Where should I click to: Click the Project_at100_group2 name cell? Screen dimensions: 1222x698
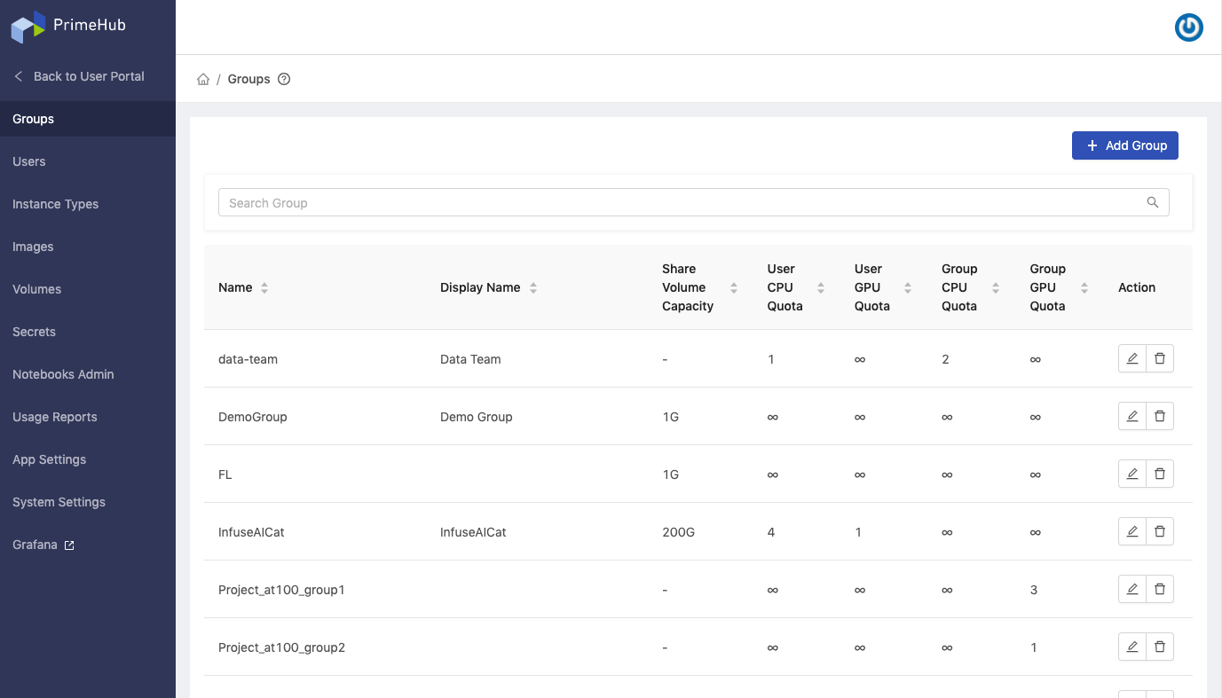tap(281, 647)
